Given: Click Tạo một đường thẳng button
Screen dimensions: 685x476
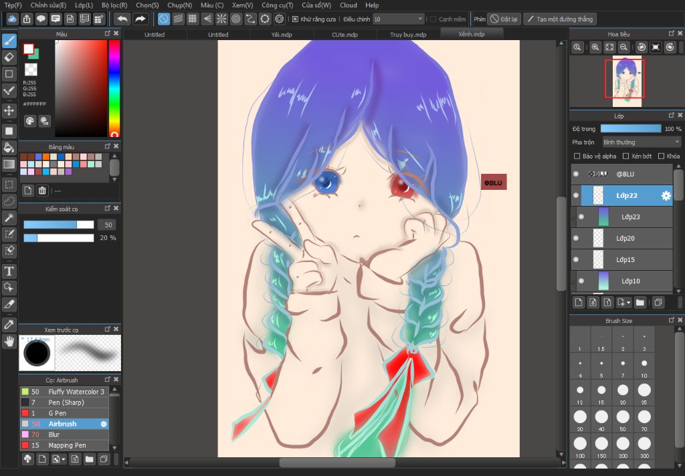Looking at the screenshot, I should [x=560, y=19].
